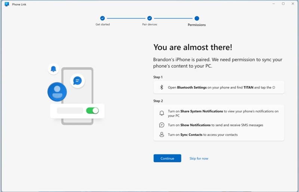Click the 'Step 2' label
Viewport: 299px width, 192px height.
(x=158, y=101)
